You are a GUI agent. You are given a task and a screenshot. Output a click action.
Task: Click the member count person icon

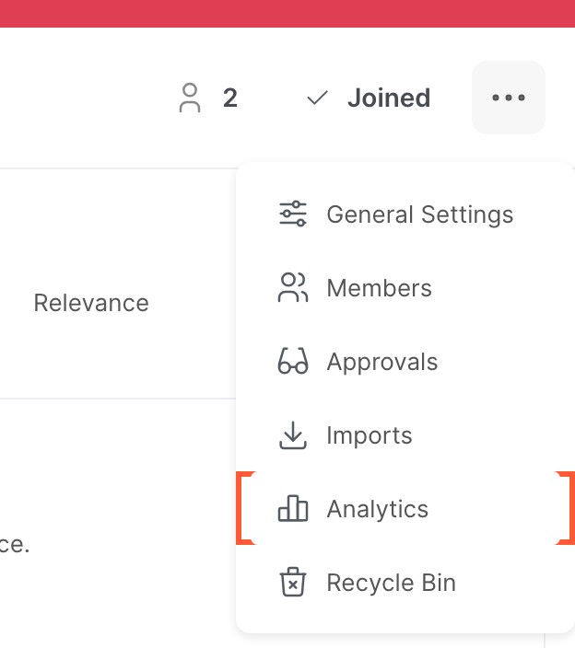pos(190,98)
